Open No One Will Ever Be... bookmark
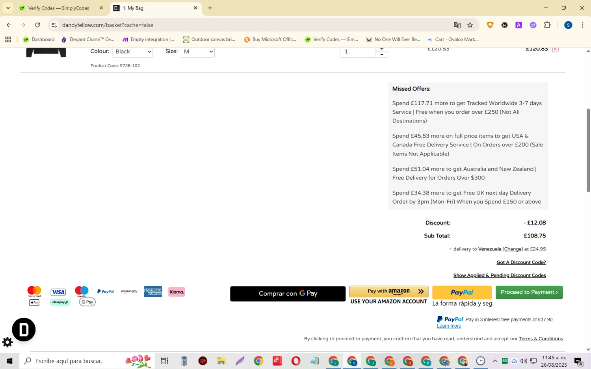 pyautogui.click(x=393, y=39)
